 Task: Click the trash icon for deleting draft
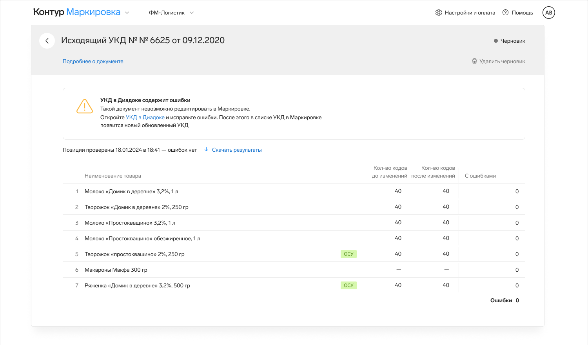(474, 61)
